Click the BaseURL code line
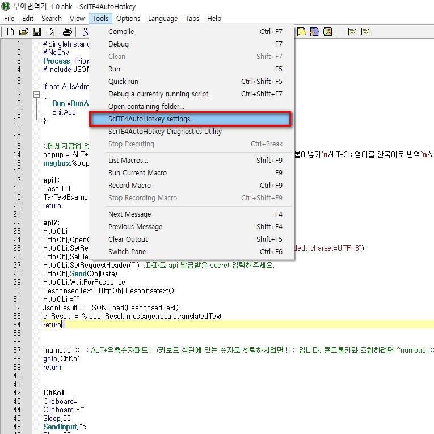 (x=58, y=188)
